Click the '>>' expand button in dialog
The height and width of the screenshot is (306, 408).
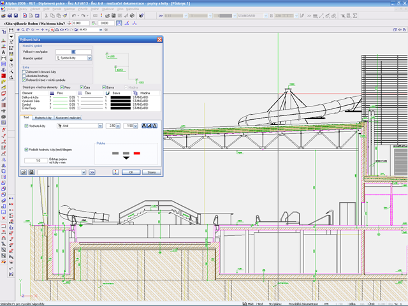(92, 172)
